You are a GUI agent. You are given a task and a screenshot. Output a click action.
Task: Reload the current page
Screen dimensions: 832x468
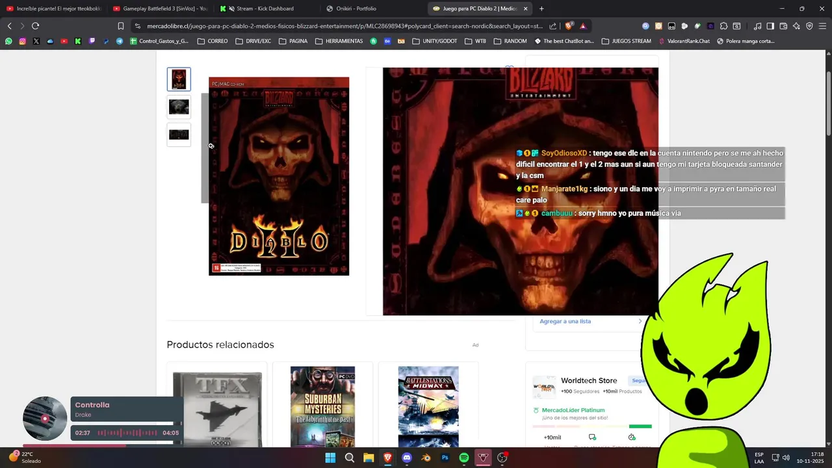[35, 26]
